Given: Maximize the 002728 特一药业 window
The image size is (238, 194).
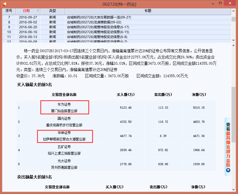Looking at the screenshot, I should 220,3.
